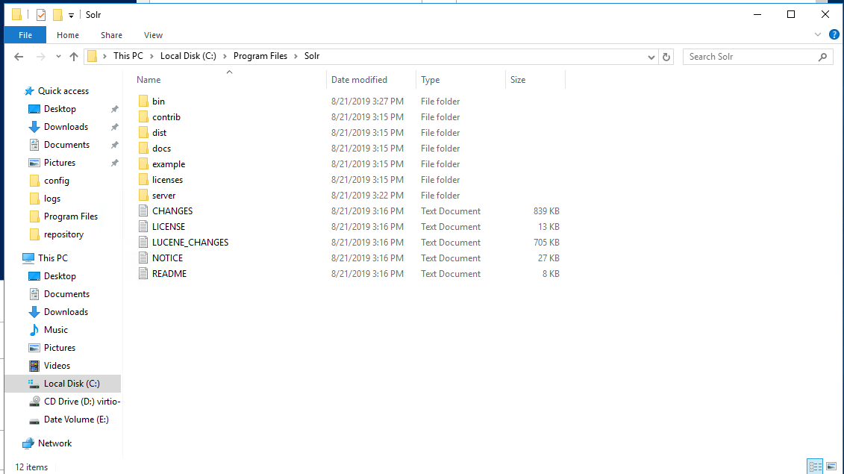Switch to details view in status bar
The width and height of the screenshot is (844, 474).
(815, 467)
